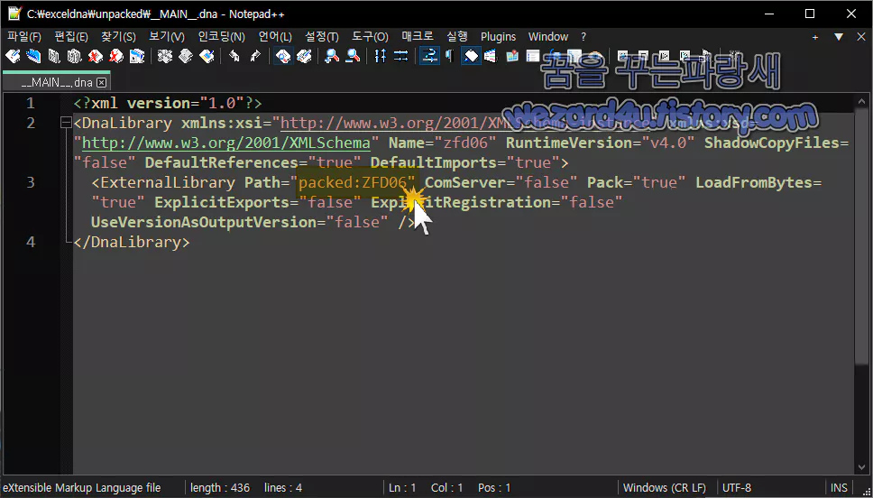Screen dimensions: 873x498
Task: Open the 실행 menu
Action: [x=457, y=37]
